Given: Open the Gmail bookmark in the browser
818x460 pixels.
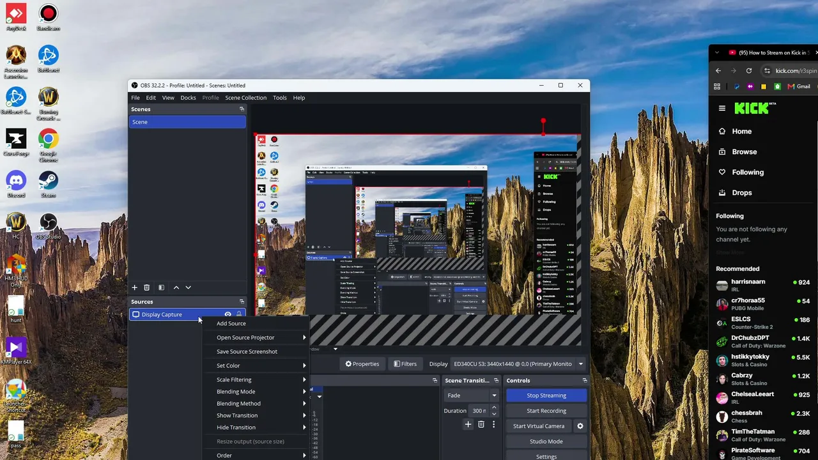Looking at the screenshot, I should pyautogui.click(x=799, y=86).
